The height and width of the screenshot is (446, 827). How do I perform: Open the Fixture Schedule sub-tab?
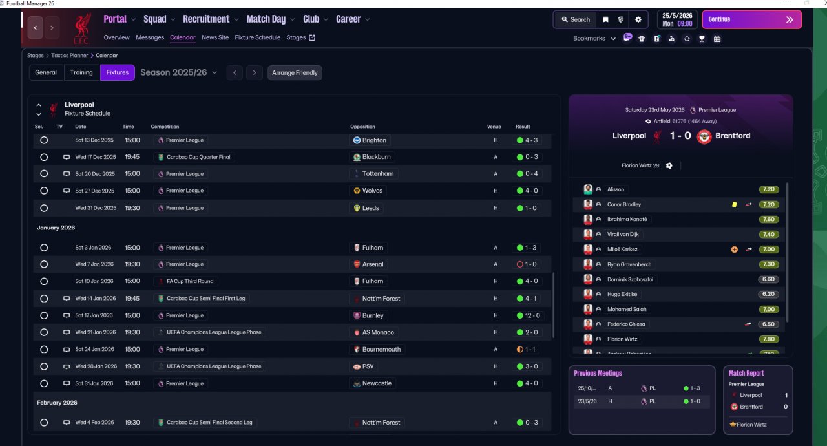click(x=258, y=37)
